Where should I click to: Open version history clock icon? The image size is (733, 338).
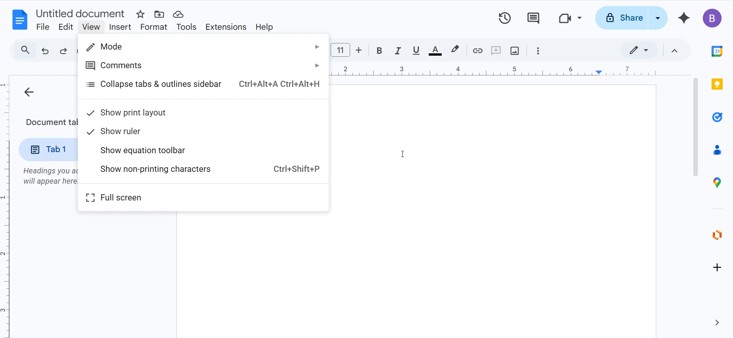coord(505,18)
